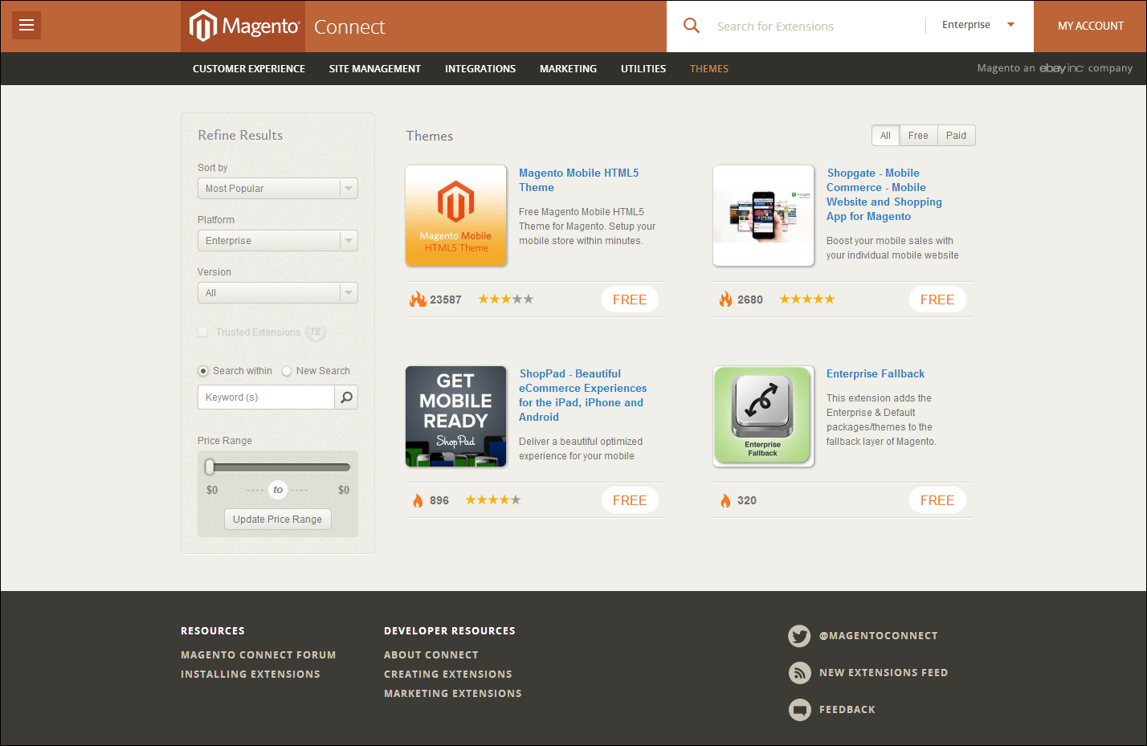Click the star rating for ShopPad theme

pos(493,500)
